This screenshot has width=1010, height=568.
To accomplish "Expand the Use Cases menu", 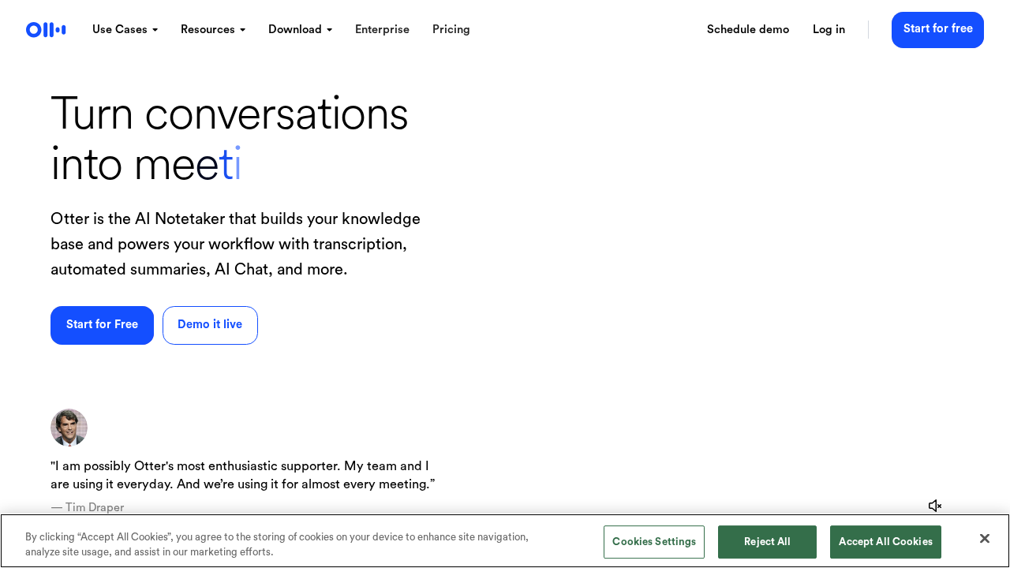I will [125, 30].
